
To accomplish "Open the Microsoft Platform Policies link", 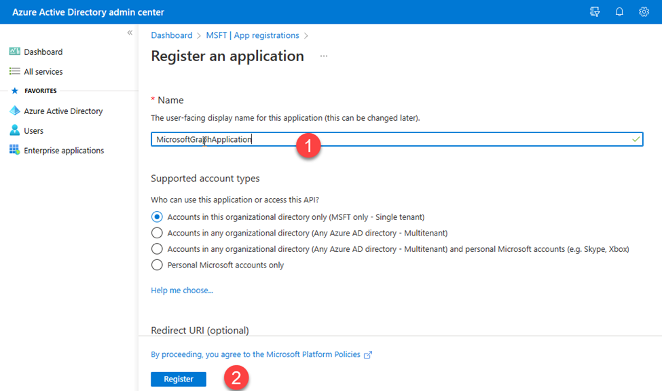I will (255, 355).
